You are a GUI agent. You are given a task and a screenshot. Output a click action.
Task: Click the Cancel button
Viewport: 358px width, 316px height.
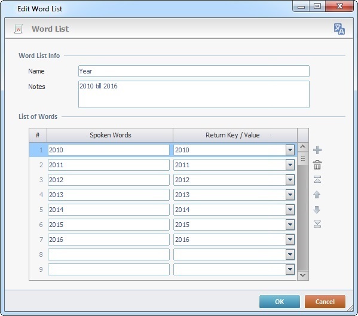(x=325, y=302)
